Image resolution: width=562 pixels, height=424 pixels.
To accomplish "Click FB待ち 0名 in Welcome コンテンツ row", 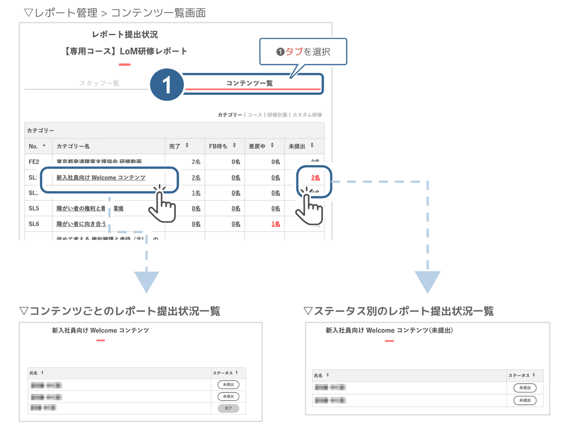I will pyautogui.click(x=236, y=177).
